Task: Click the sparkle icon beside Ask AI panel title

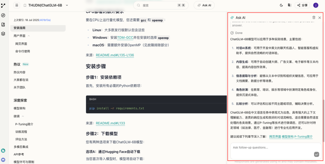Action: point(232,18)
